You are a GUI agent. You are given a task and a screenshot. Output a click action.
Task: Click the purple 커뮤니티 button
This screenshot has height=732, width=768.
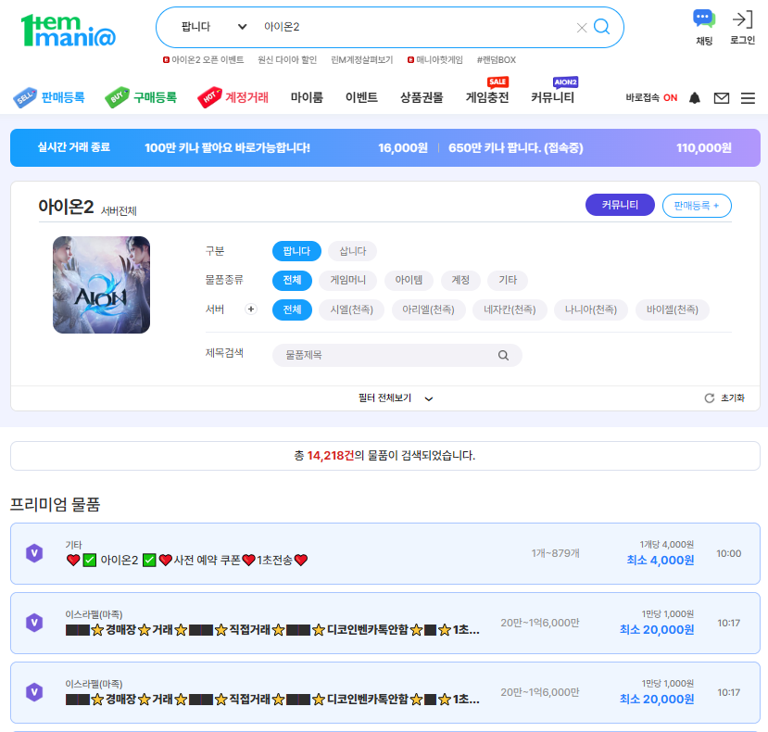tap(620, 205)
